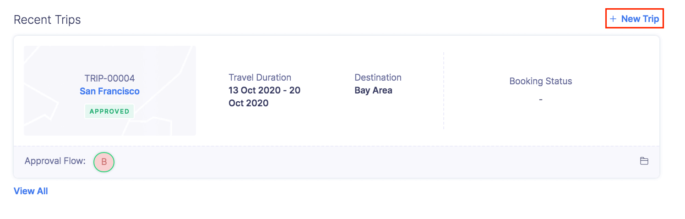Click the dashed vertical divider before Booking Status
Screen dimensions: 685x219
(x=443, y=91)
